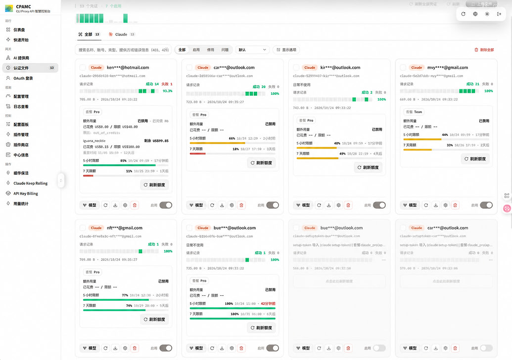This screenshot has width=512, height=360.
Task: Click 刷新额度 on the ken***@hotmail.com card
Action: coord(154,185)
